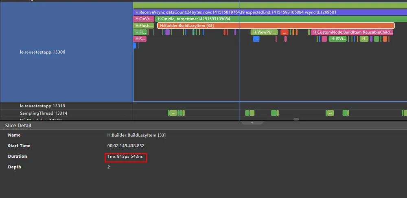
Task: Click the H:JSVi... green slice
Action: pos(337,39)
